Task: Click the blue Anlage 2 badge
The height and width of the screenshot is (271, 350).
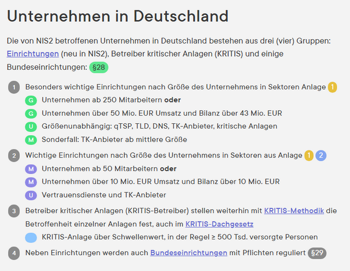Action: pyautogui.click(x=321, y=155)
